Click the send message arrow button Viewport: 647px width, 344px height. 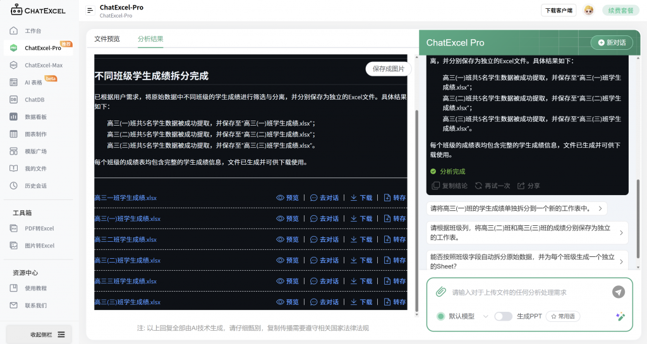(618, 292)
